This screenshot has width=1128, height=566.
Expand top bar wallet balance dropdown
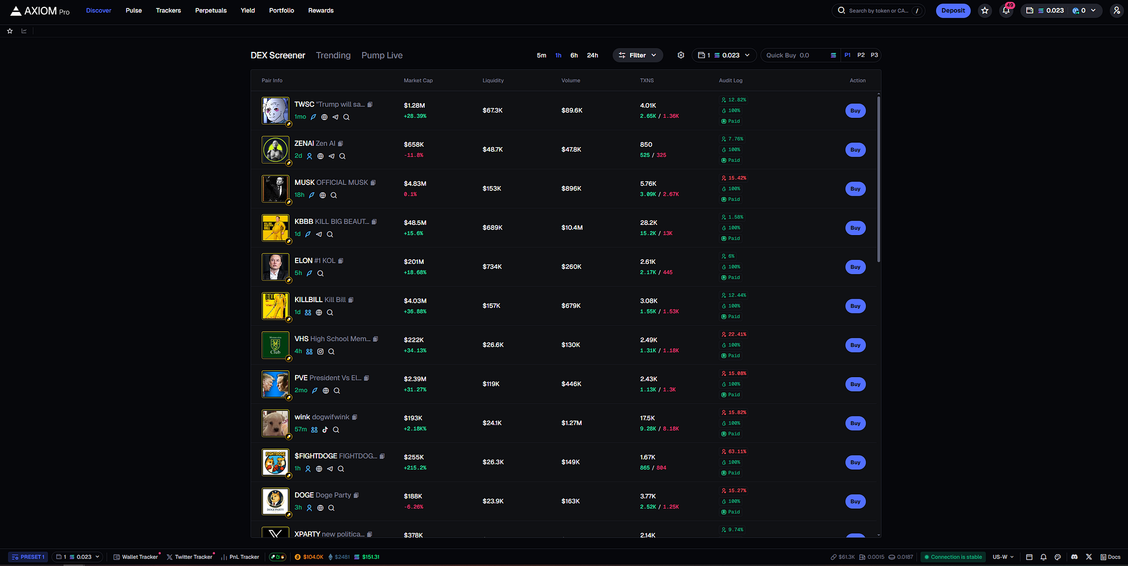1061,11
